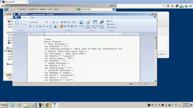Toggle bold formatting
The height and width of the screenshot is (108, 193).
(x=30, y=26)
